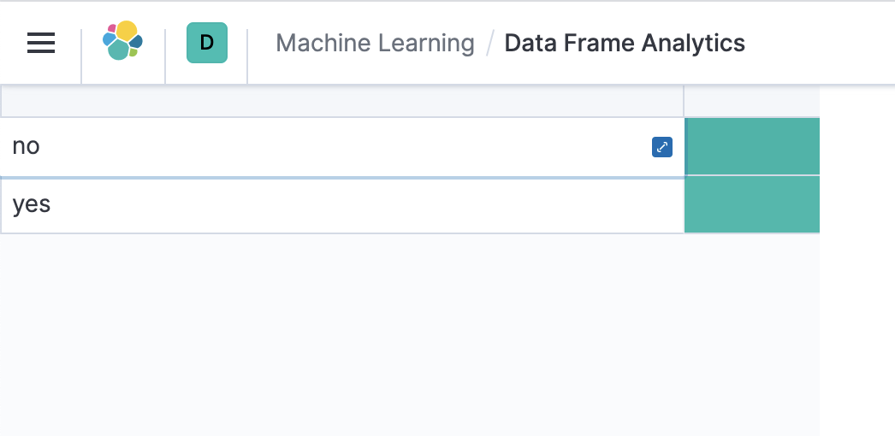Click the divider between Elastic logo and D avatar
The image size is (895, 436).
[165, 56]
